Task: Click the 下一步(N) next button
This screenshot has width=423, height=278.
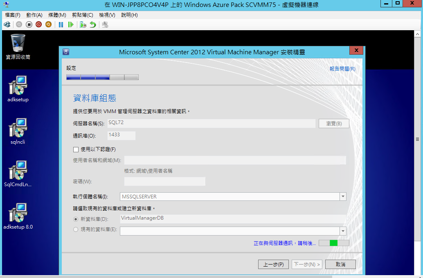Action: (307, 264)
